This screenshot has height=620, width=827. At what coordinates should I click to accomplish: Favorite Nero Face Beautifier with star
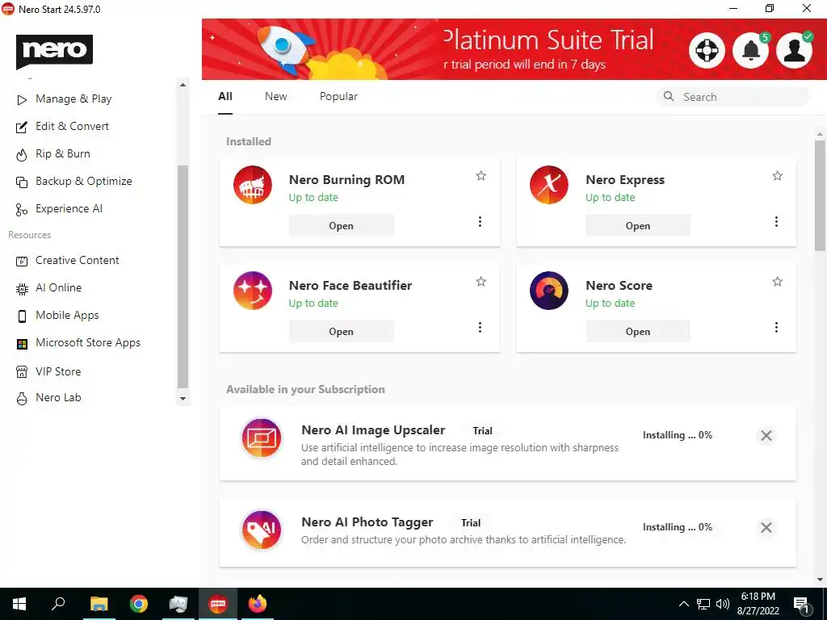click(481, 282)
